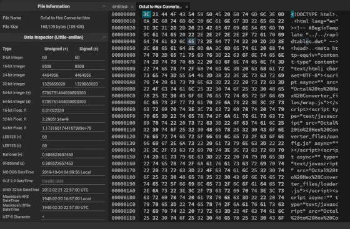Close the -Untitled- tab
350x229 pixels.
pos(132,7)
